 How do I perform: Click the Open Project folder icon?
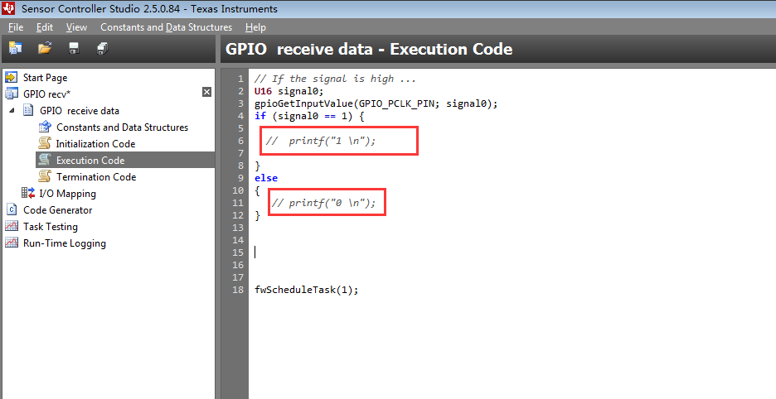[45, 48]
